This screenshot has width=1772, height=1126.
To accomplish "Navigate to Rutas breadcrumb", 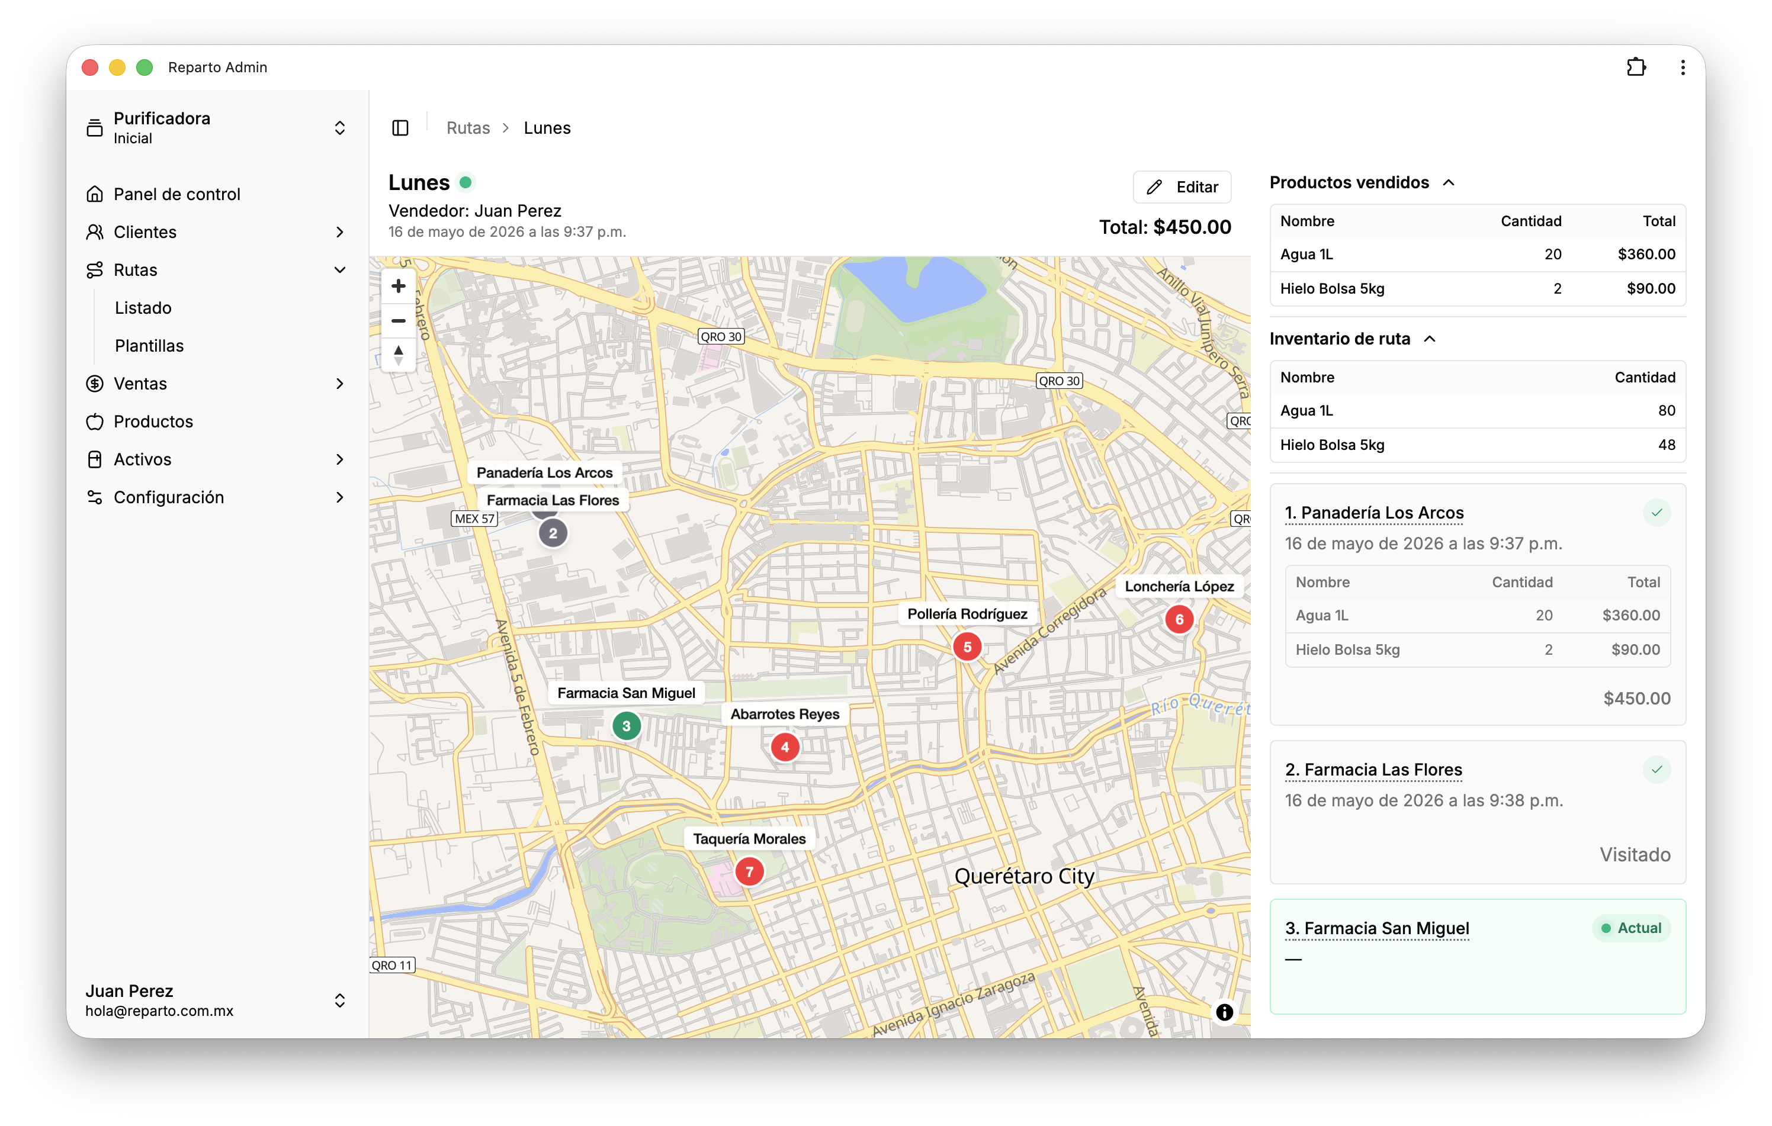I will [468, 128].
